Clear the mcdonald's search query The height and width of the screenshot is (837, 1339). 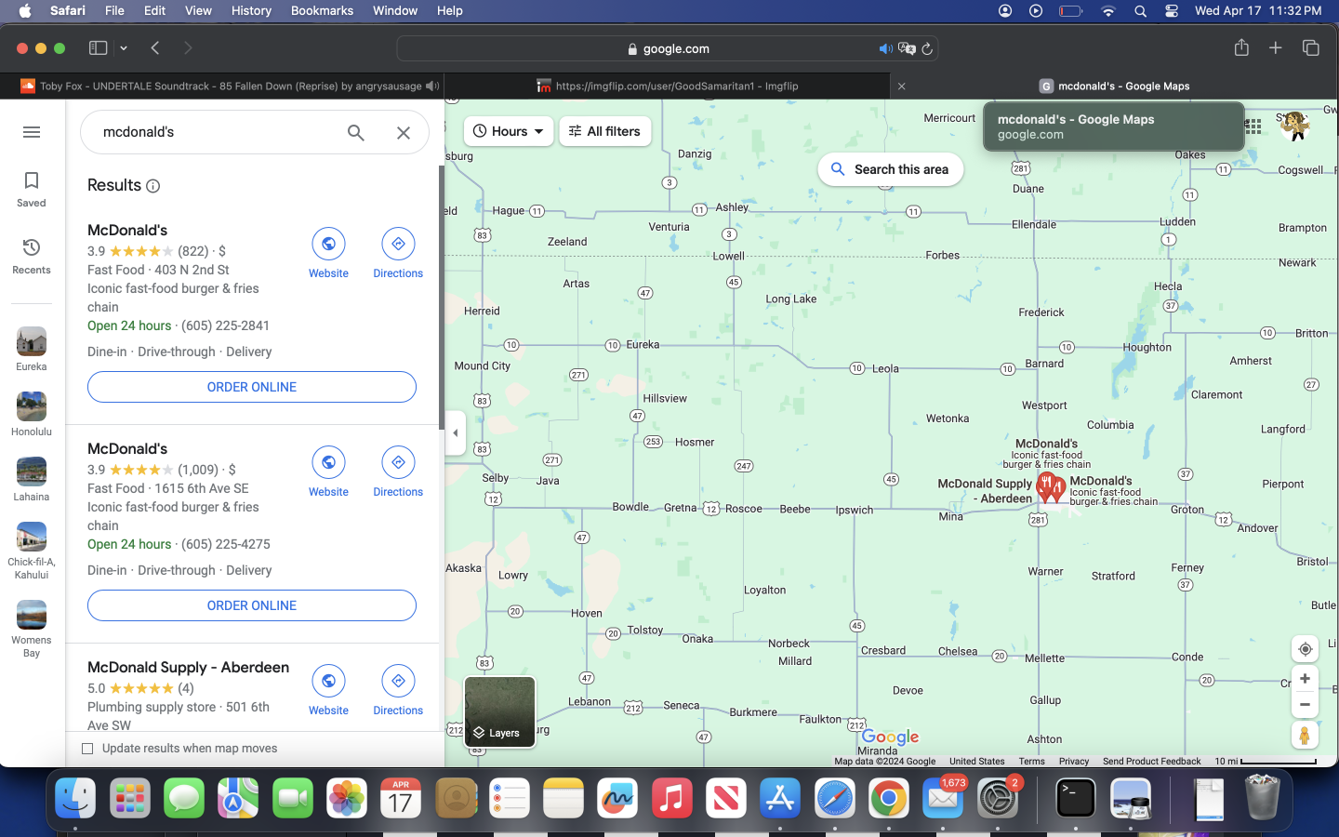[403, 132]
